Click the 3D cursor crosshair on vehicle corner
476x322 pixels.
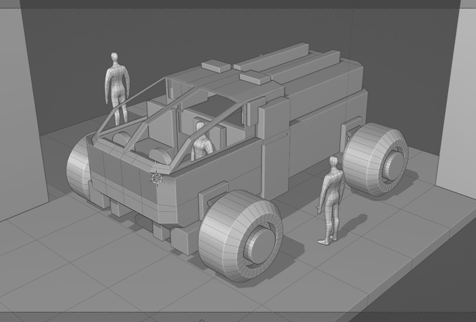tap(157, 178)
